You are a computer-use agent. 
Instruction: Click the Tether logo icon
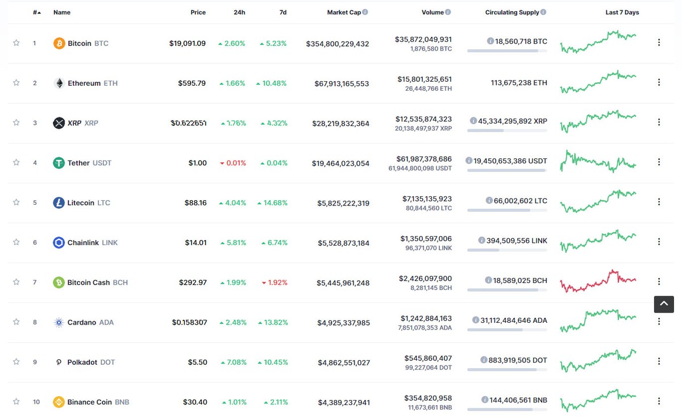click(x=59, y=163)
